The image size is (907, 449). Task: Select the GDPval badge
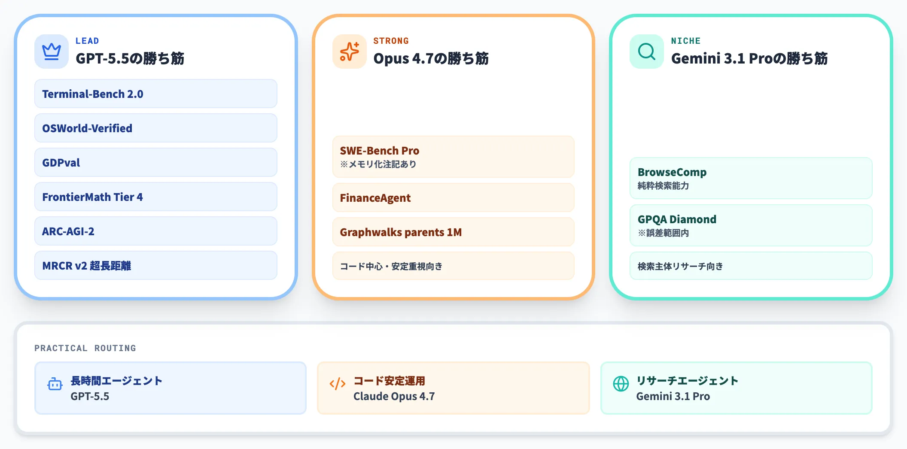[155, 162]
